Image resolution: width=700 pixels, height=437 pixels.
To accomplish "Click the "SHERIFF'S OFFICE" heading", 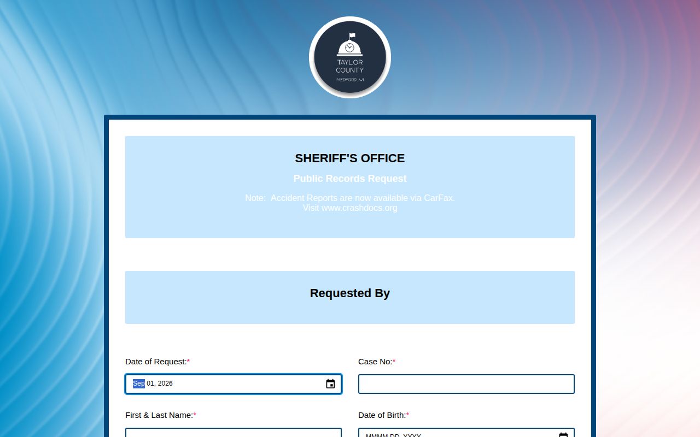I will coord(350,158).
